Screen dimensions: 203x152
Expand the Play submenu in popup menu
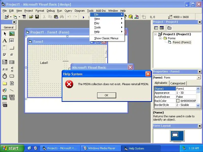click(107, 23)
